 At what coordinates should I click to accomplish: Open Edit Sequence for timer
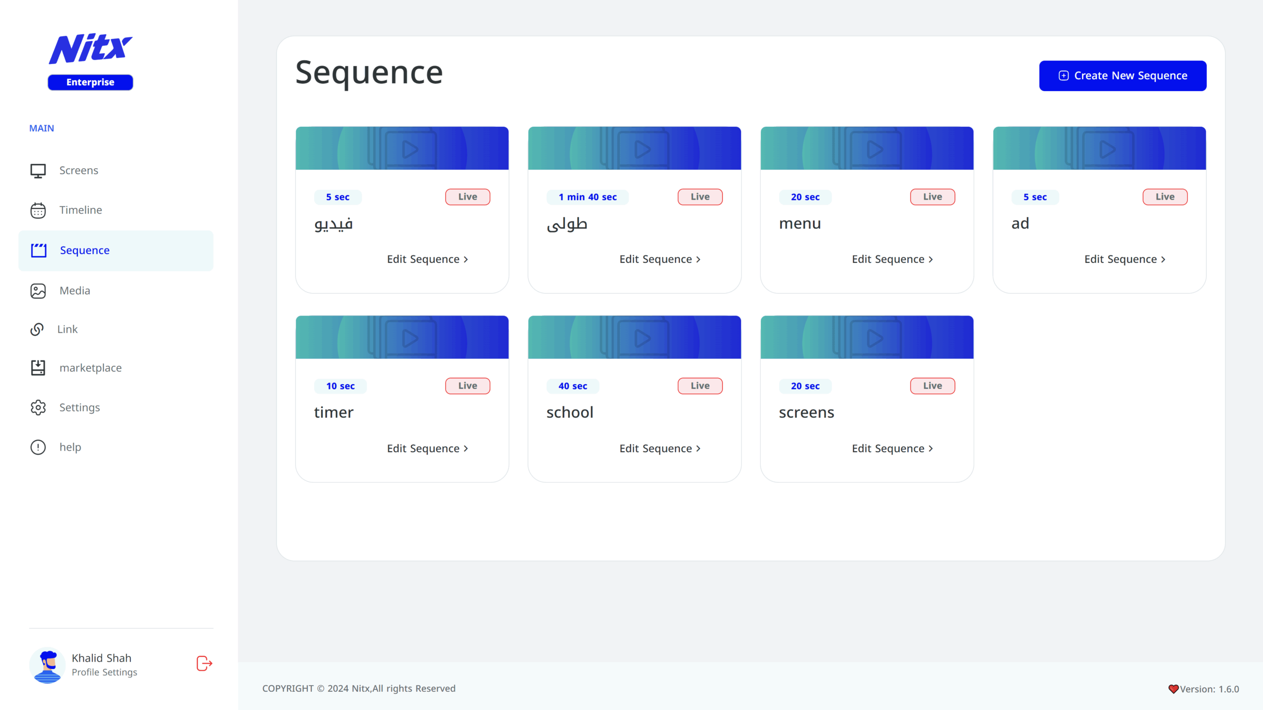tap(427, 449)
